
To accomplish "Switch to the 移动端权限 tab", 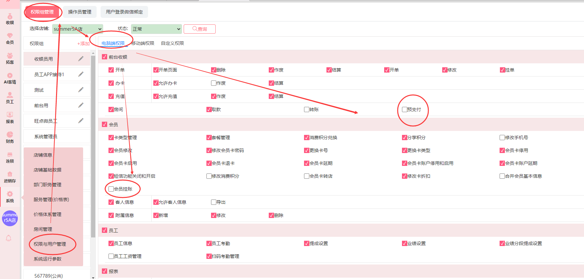I will pyautogui.click(x=143, y=43).
